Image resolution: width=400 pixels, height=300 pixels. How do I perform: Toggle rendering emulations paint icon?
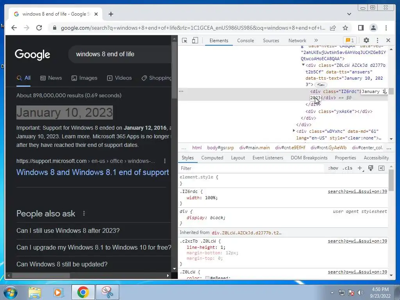(371, 168)
